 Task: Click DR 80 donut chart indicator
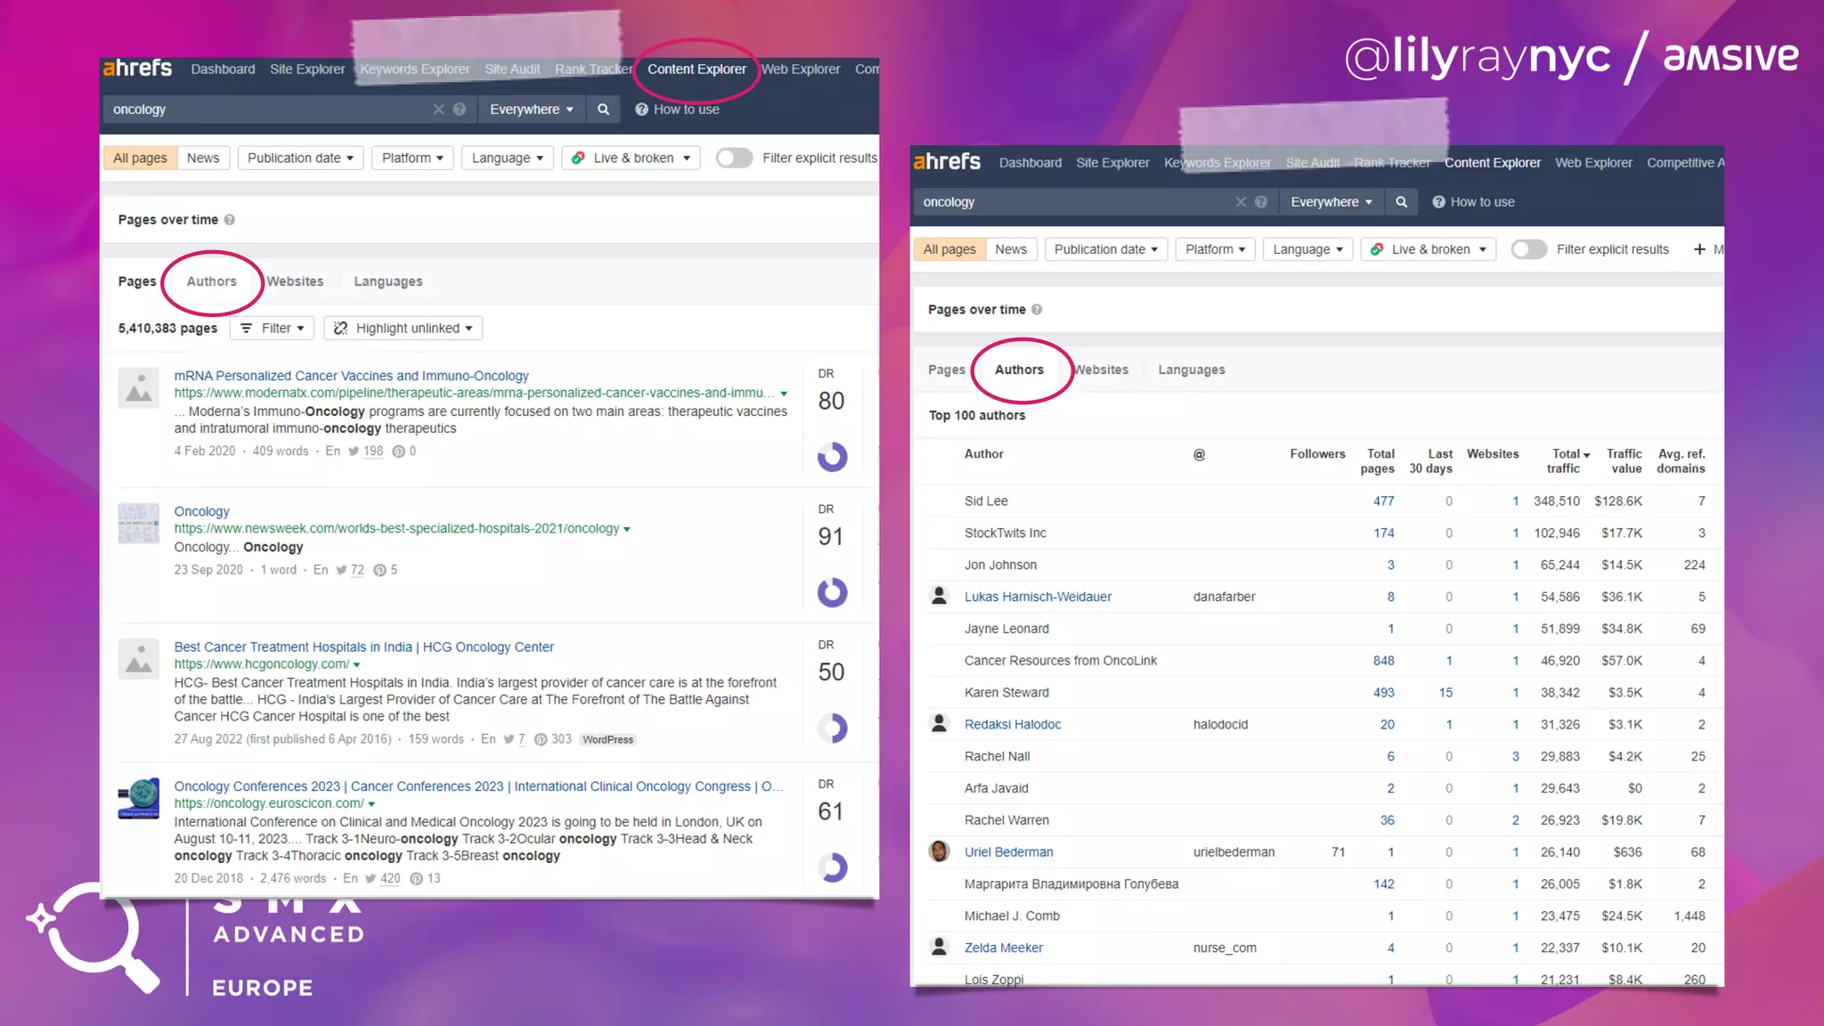(x=832, y=457)
